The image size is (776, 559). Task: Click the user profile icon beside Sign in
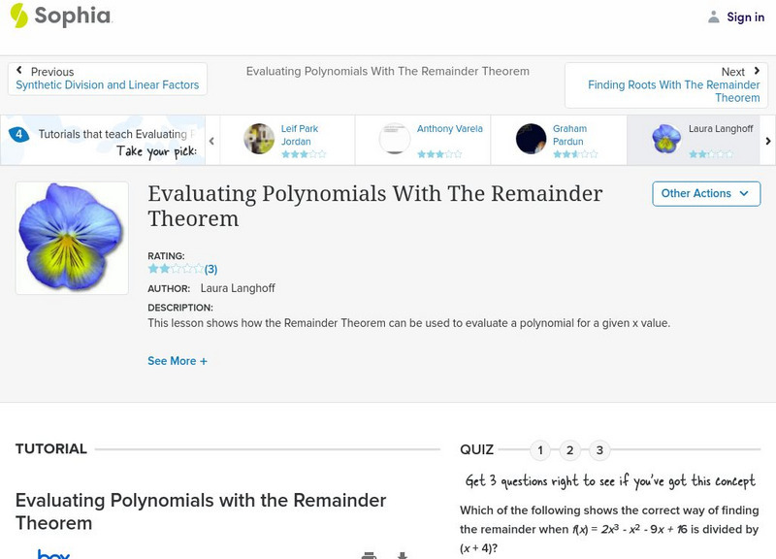(x=714, y=16)
